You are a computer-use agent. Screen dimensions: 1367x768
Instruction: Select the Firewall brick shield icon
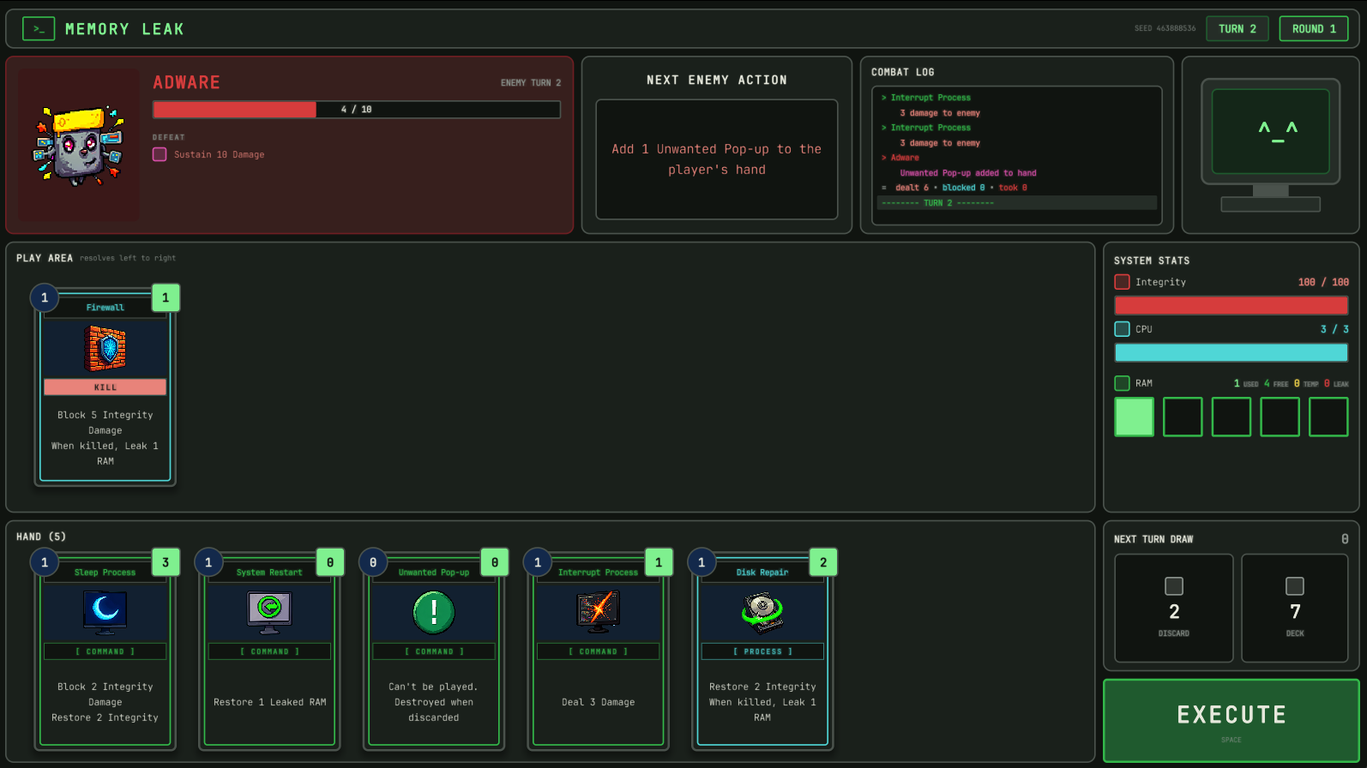105,348
